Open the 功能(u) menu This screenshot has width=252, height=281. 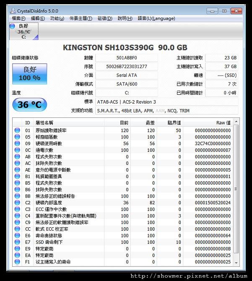coord(57,18)
